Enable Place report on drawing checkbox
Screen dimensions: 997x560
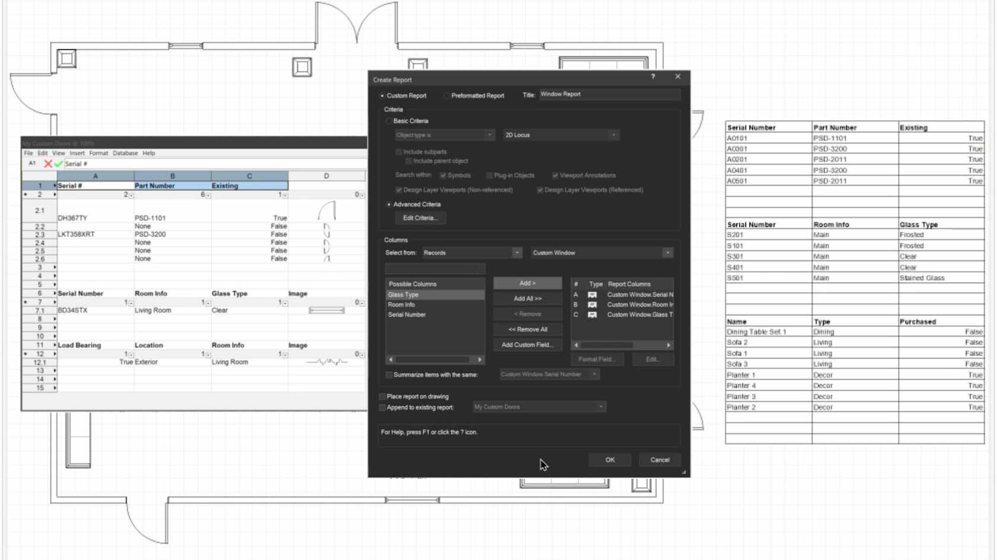coord(383,396)
